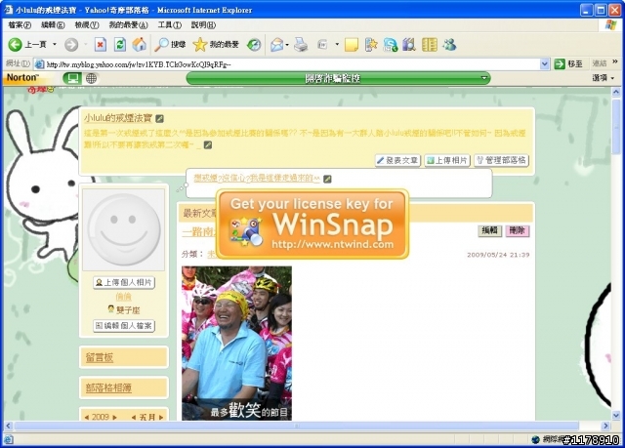
Task: Click the 上傳個人相片 button under avatar
Action: 124,282
